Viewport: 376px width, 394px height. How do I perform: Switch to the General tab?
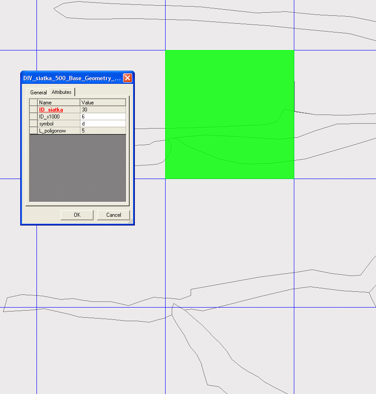tap(38, 92)
